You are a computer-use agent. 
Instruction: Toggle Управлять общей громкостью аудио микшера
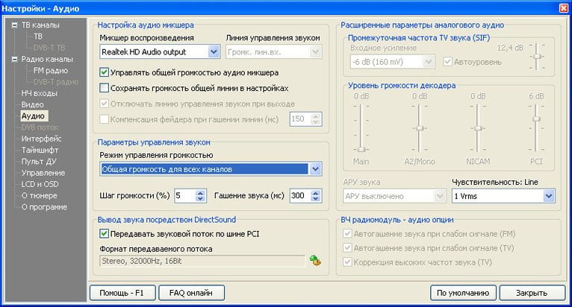(x=105, y=73)
